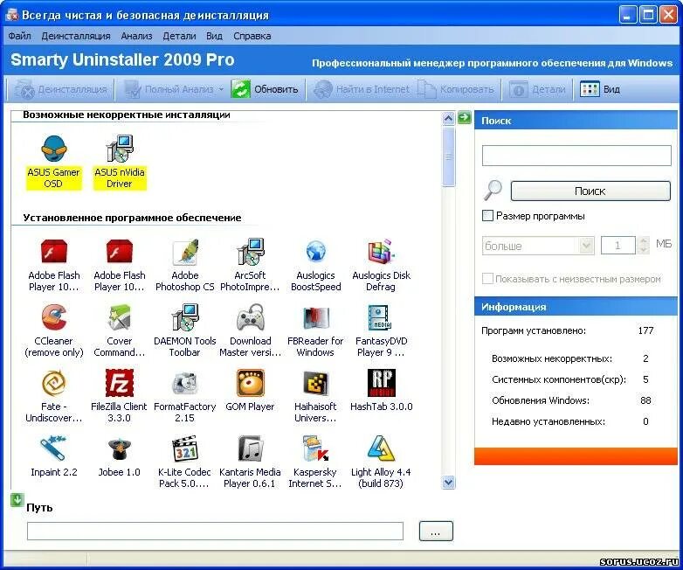Viewport: 683px width, 570px height.
Task: Click the Путь path input field
Action: click(215, 531)
